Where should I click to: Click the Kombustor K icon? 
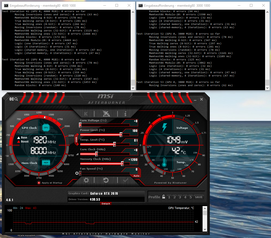[x=86, y=114]
